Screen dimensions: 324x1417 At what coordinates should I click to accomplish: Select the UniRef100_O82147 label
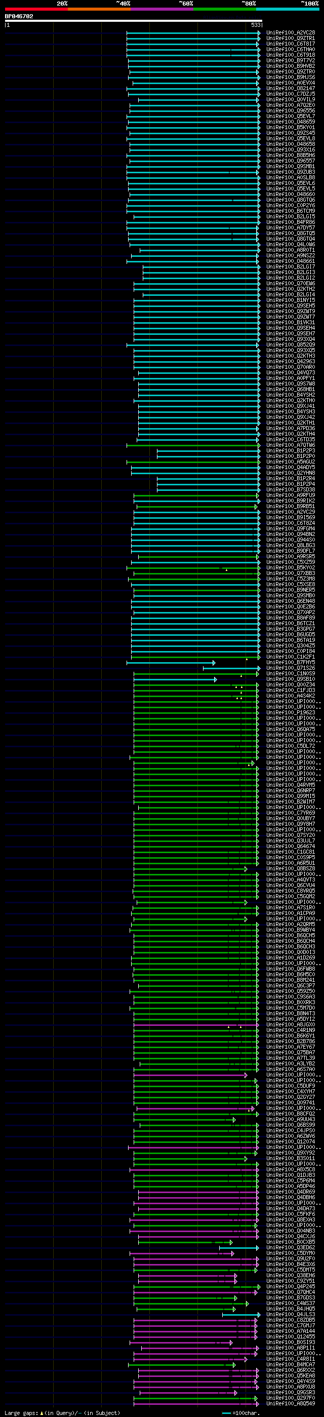tap(291, 89)
